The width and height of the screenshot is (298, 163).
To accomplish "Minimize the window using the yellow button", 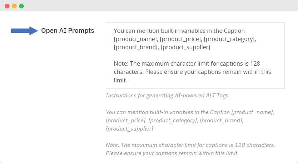I will (x=14, y=6).
